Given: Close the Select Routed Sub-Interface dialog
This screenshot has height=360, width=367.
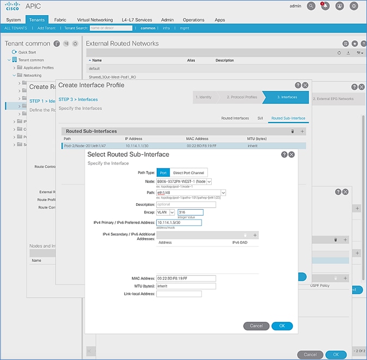Looking at the screenshot, I should 292,155.
